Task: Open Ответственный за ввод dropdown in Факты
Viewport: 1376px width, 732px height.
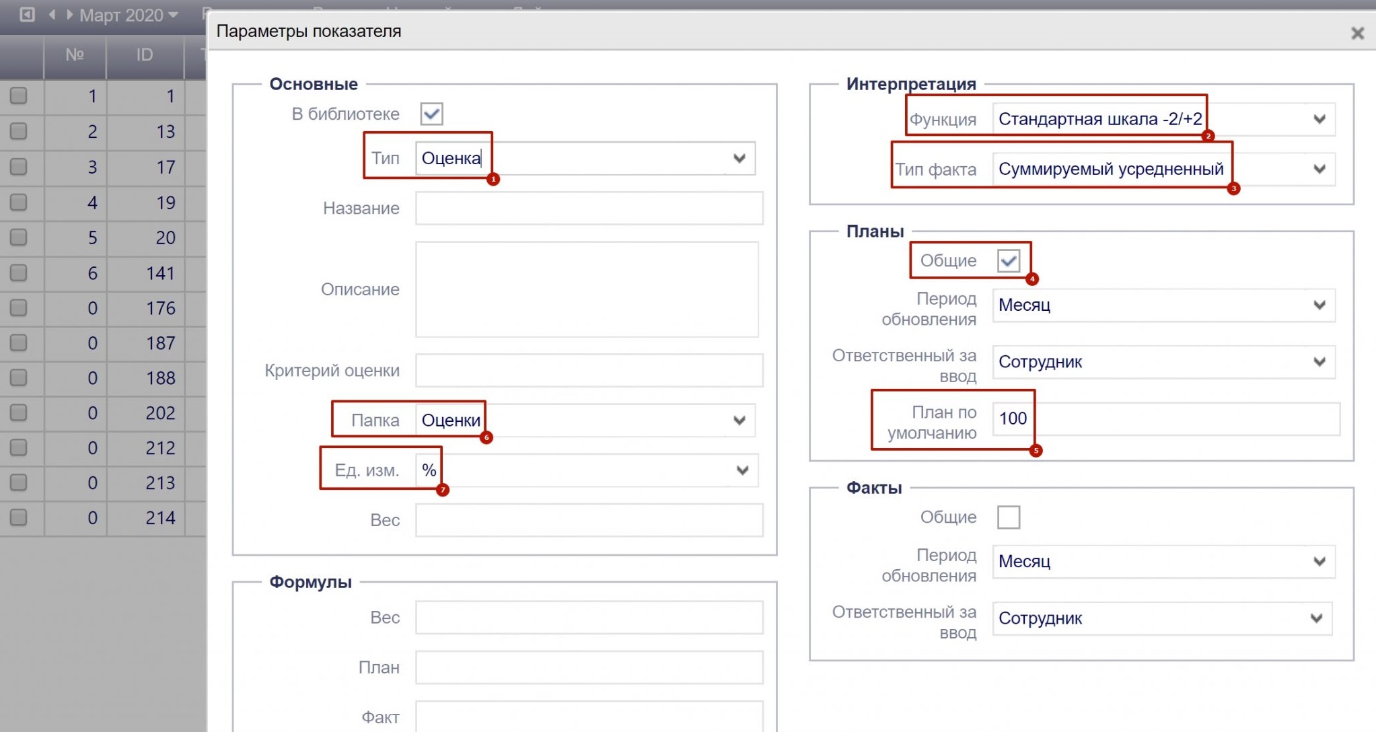Action: [1316, 618]
